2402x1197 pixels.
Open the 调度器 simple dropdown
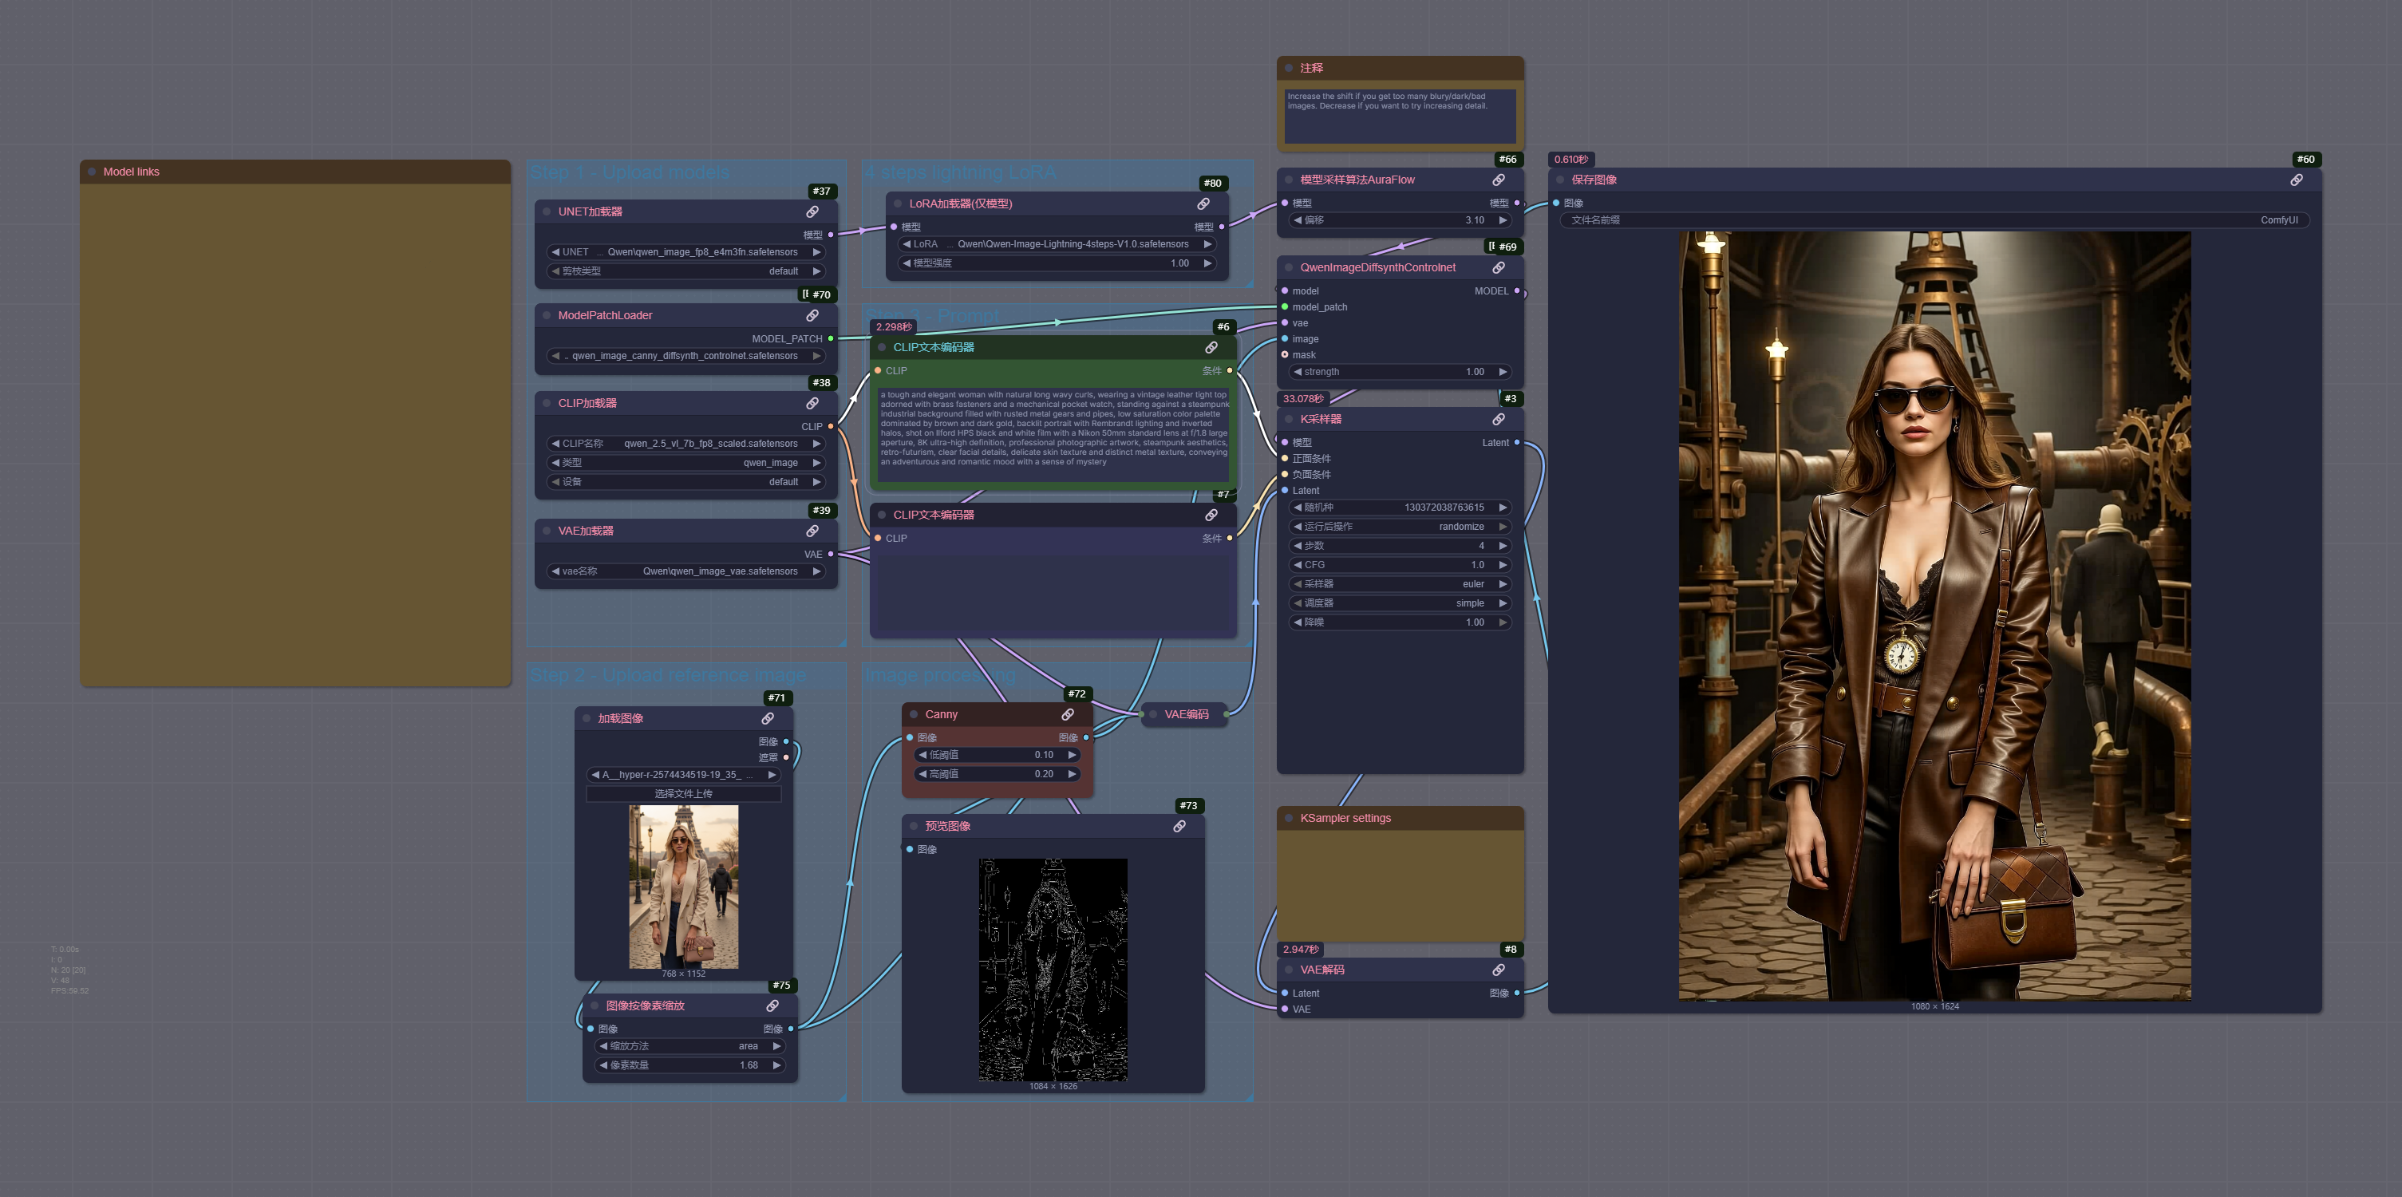tap(1399, 603)
